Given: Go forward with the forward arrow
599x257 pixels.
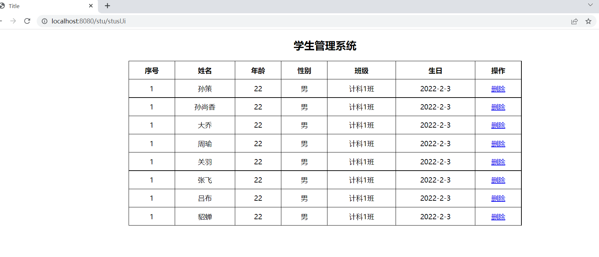Looking at the screenshot, I should pyautogui.click(x=13, y=21).
